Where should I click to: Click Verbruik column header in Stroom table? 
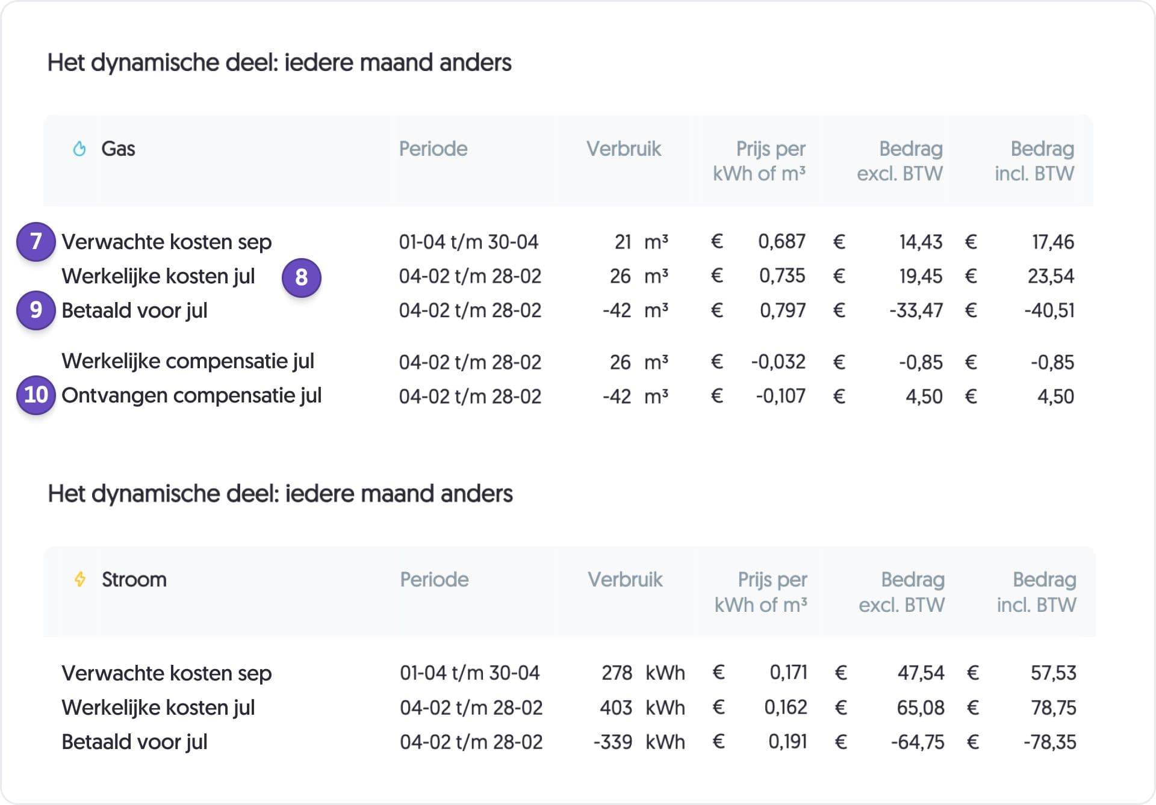tap(624, 579)
